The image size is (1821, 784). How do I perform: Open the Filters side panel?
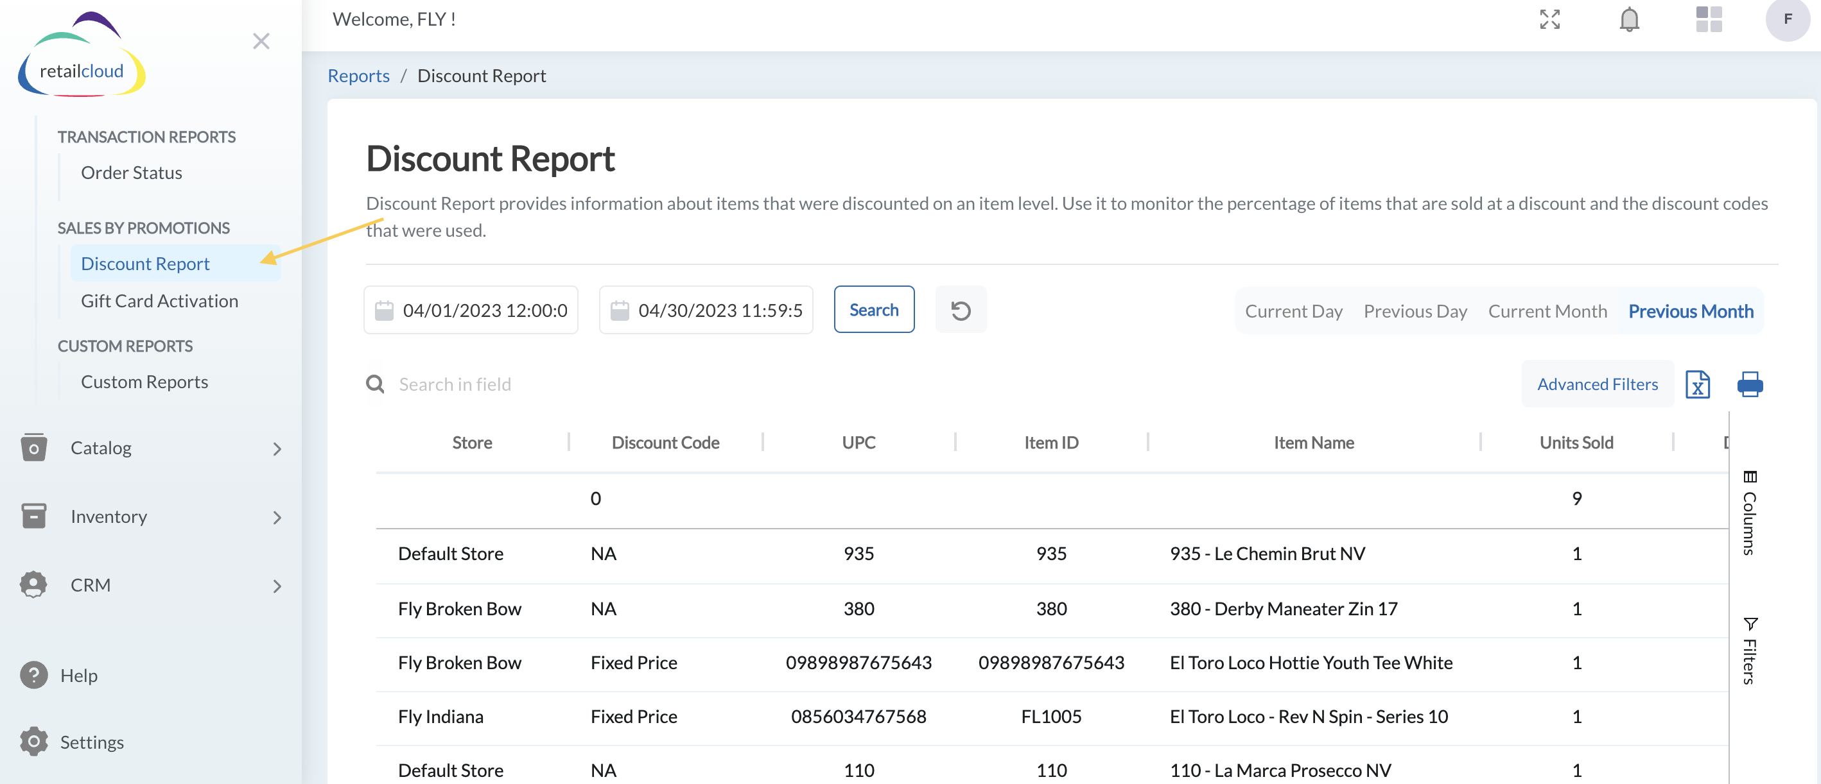[x=1749, y=651]
